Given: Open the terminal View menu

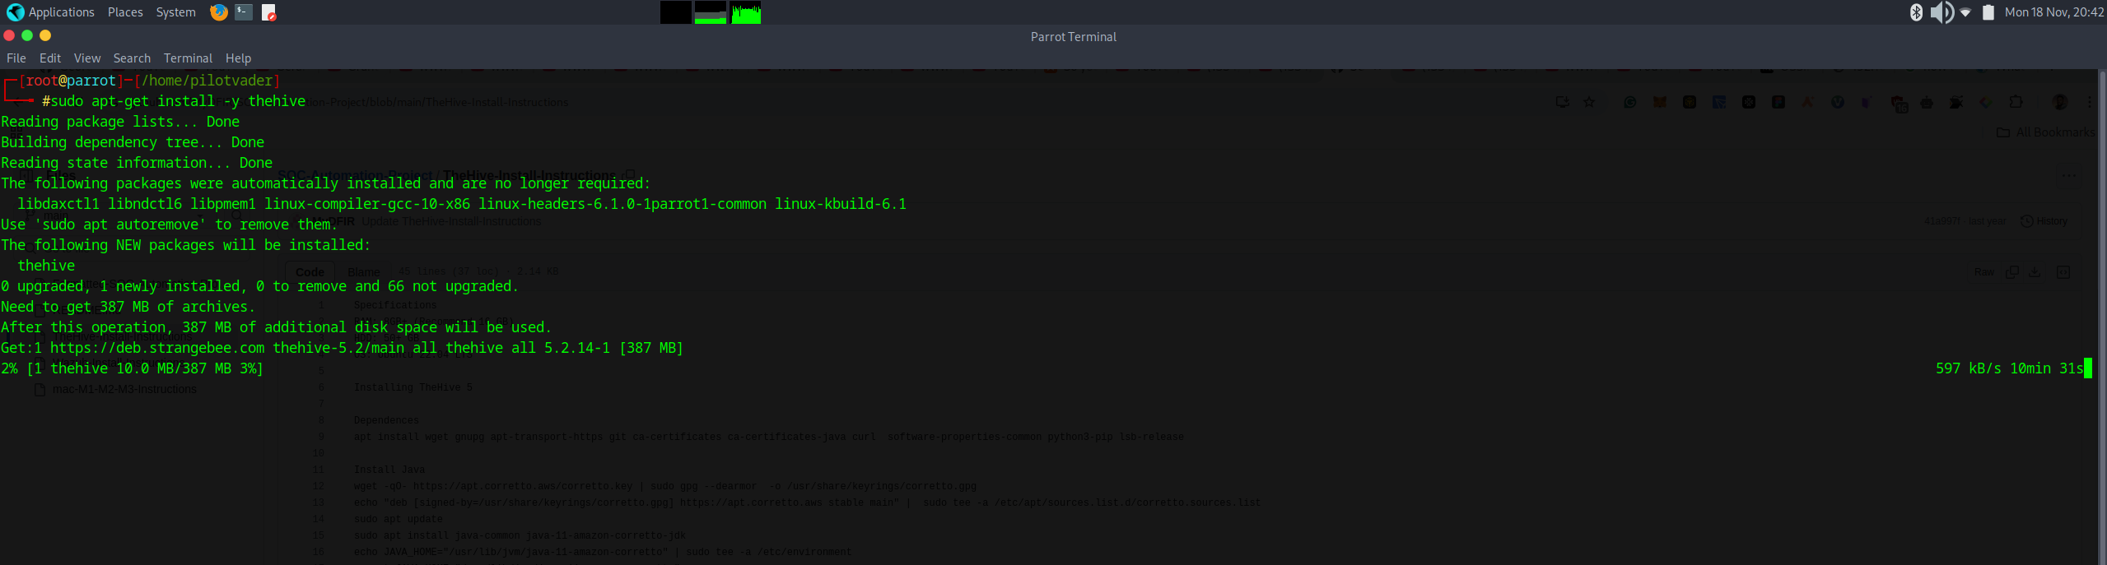Looking at the screenshot, I should [x=87, y=58].
